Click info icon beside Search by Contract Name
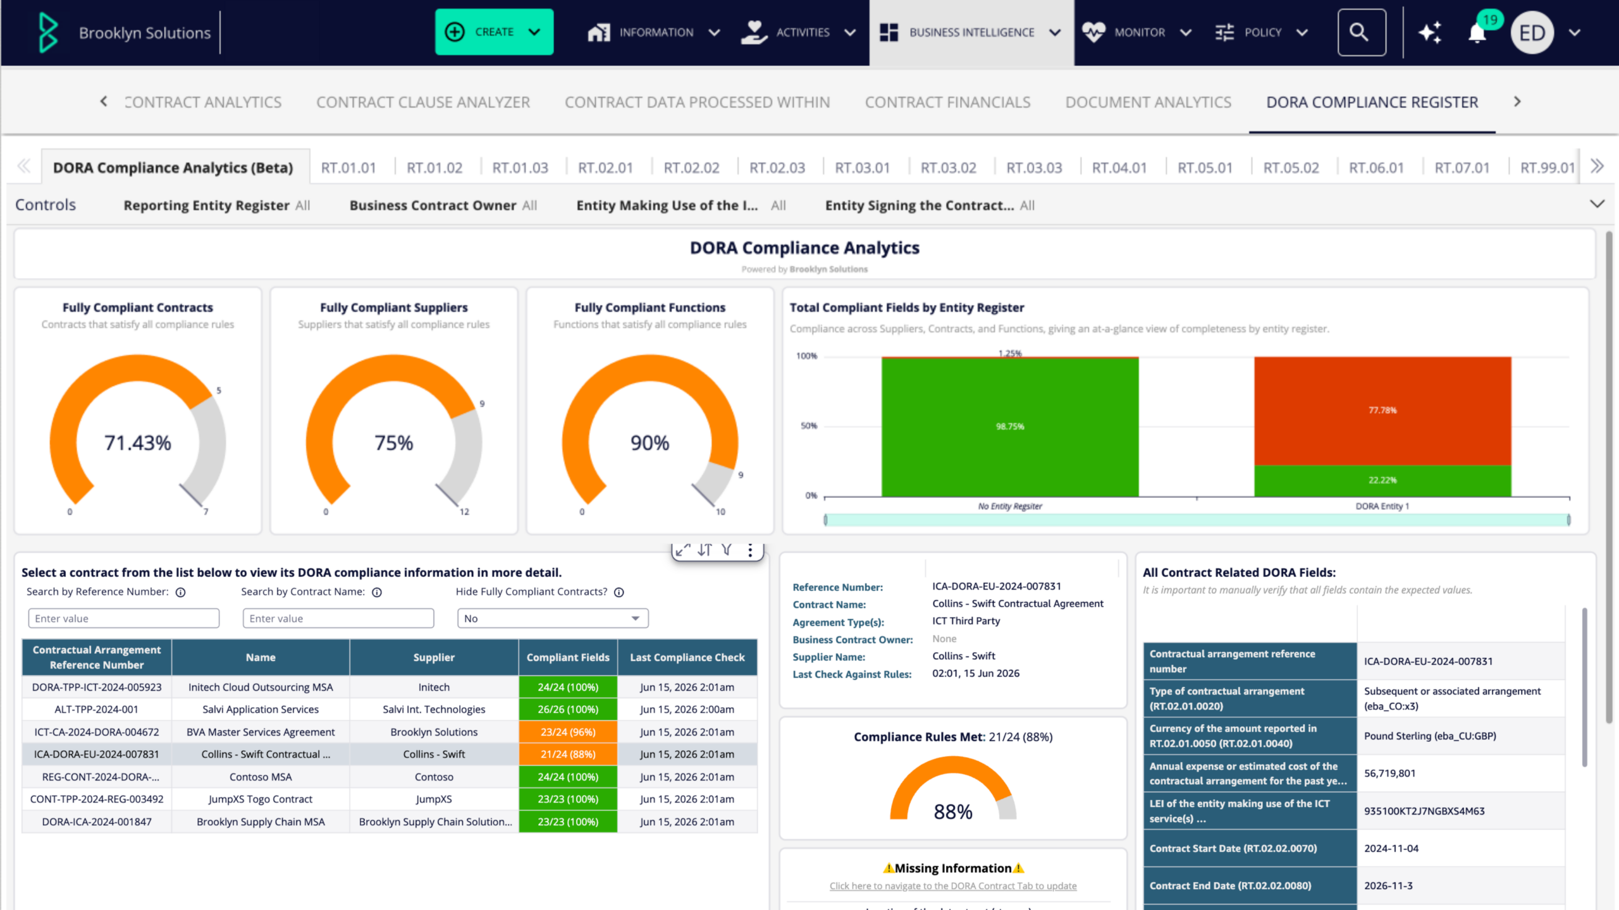Image resolution: width=1619 pixels, height=910 pixels. tap(377, 592)
